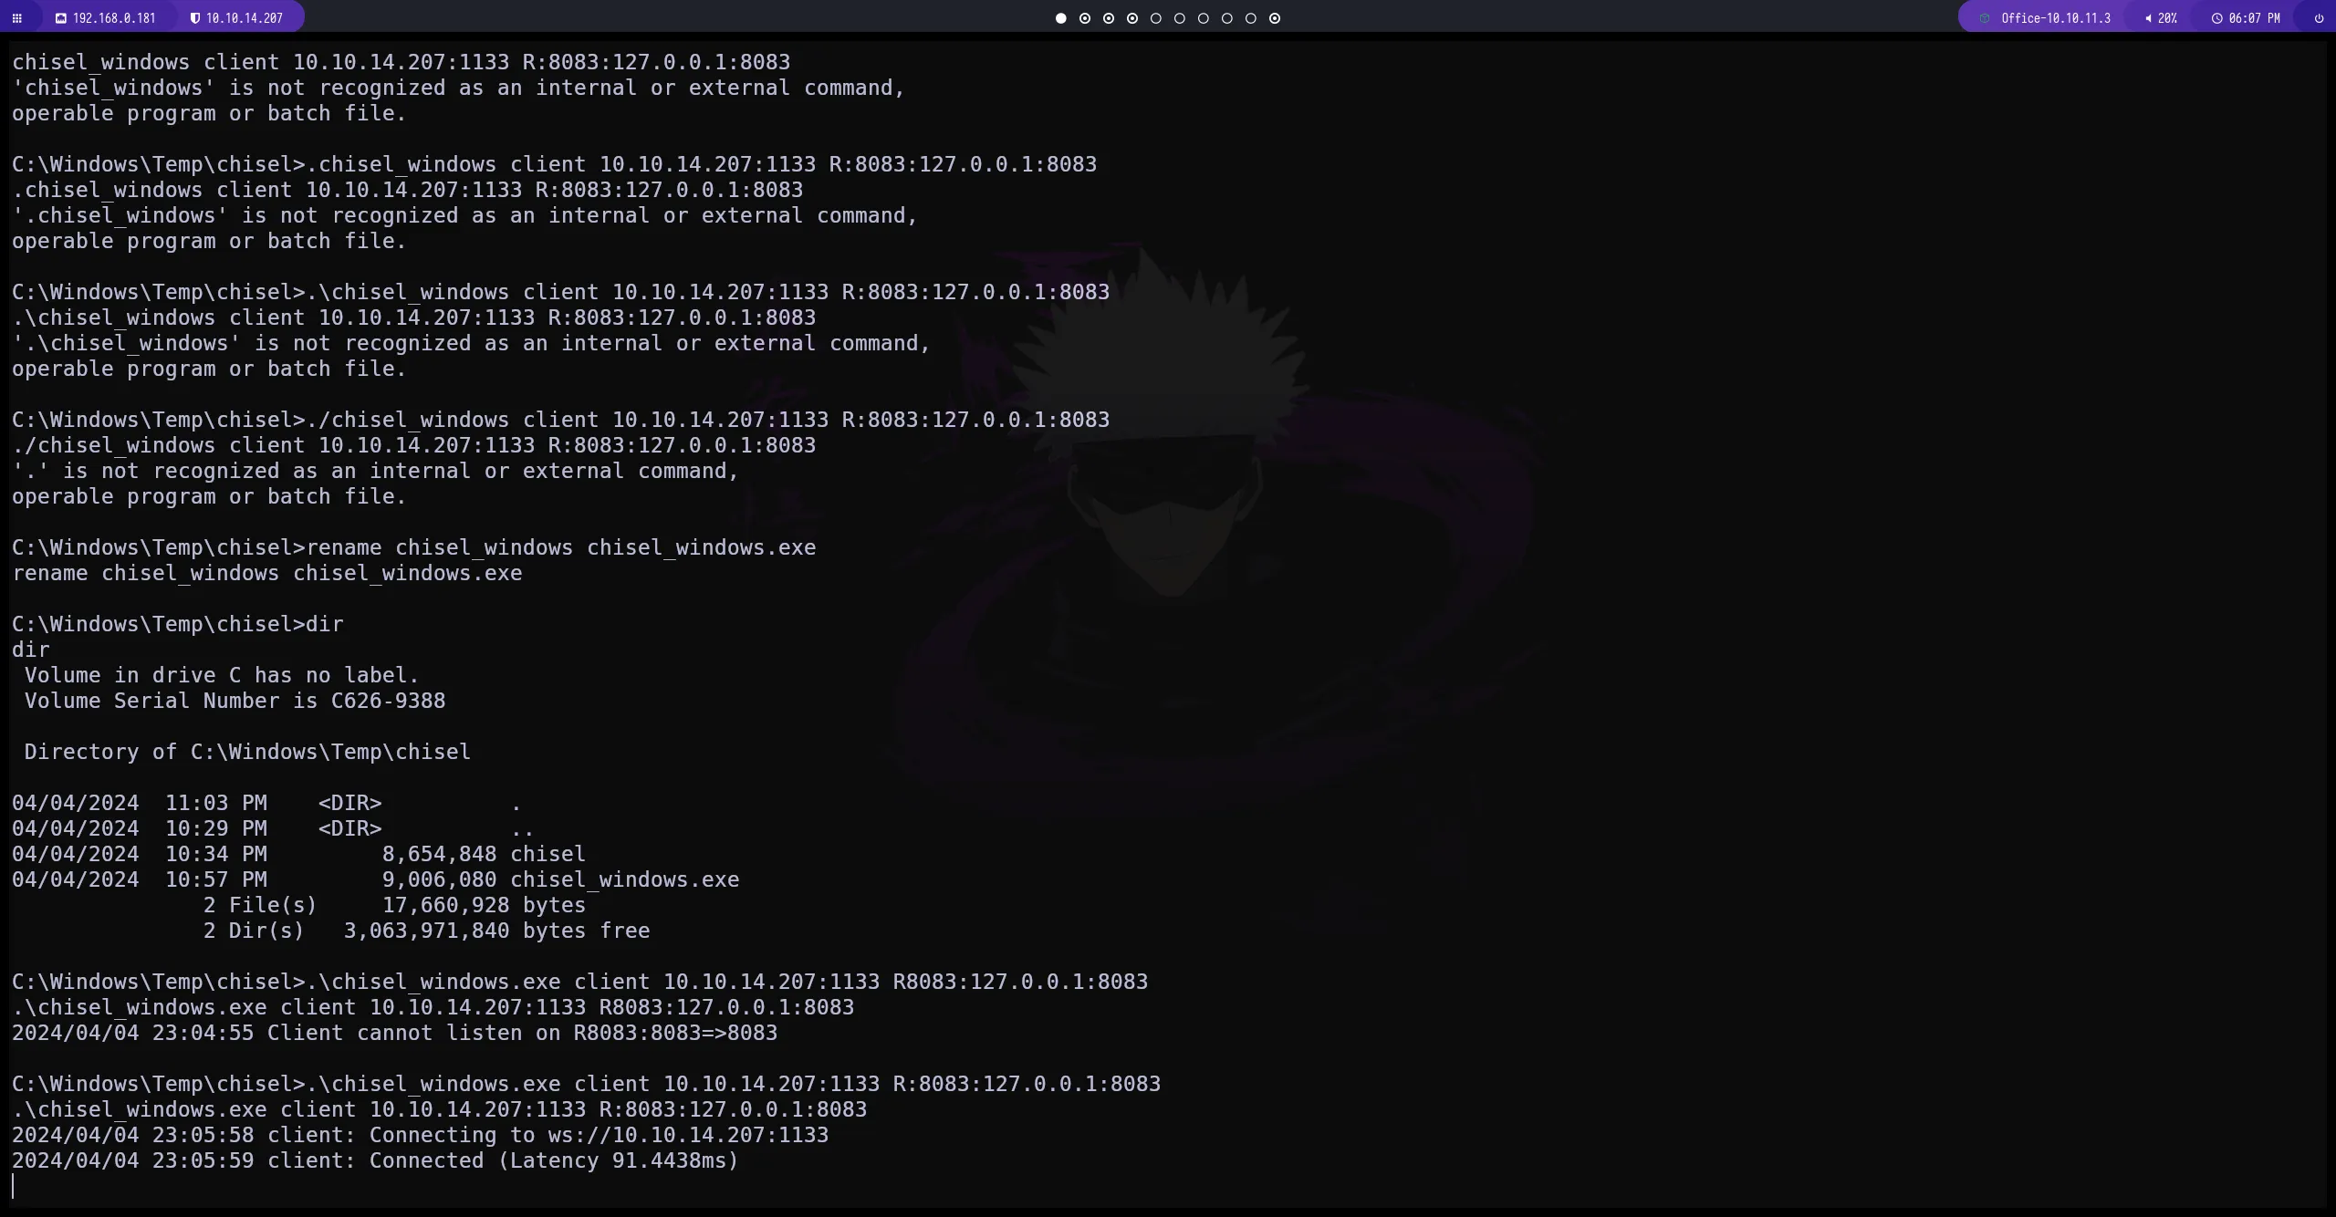Open the app launcher grid icon
Image resolution: width=2336 pixels, height=1217 pixels.
pyautogui.click(x=16, y=18)
